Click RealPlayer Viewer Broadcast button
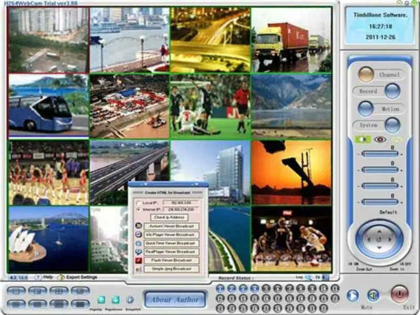This screenshot has height=315, width=420. (172, 252)
